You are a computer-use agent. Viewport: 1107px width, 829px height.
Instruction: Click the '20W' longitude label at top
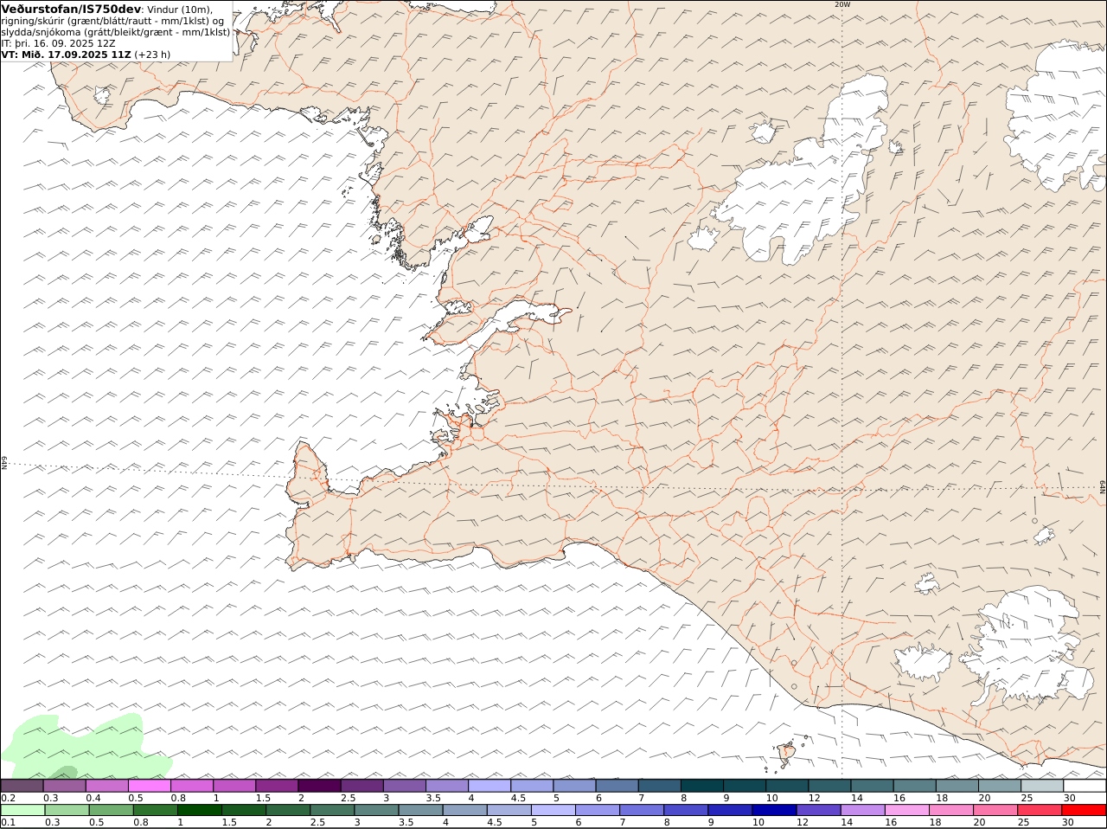click(x=842, y=4)
